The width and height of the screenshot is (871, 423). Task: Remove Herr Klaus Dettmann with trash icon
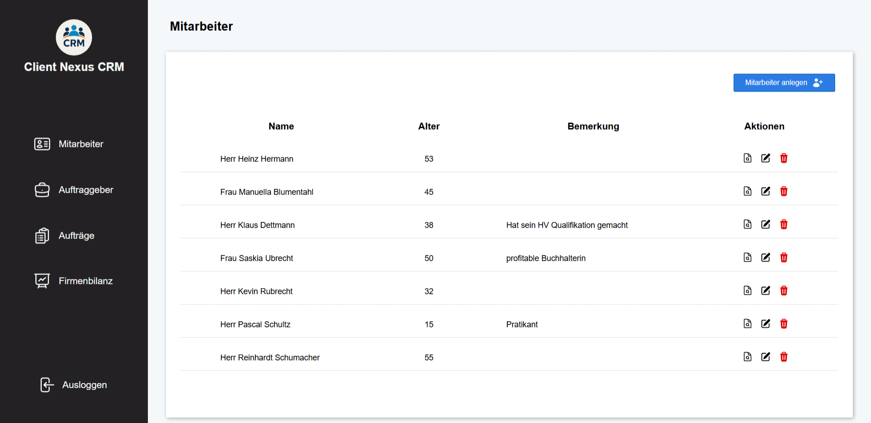(x=783, y=224)
